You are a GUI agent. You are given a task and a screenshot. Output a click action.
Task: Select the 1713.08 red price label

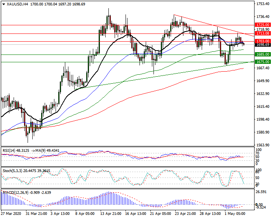point(263,33)
